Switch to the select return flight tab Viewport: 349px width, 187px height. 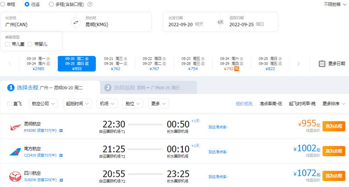pyautogui.click(x=148, y=88)
